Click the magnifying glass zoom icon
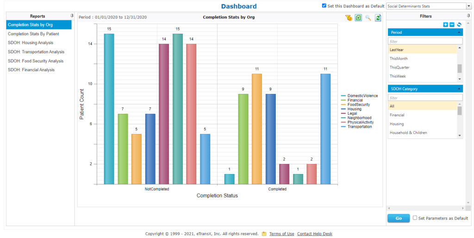 coord(368,18)
